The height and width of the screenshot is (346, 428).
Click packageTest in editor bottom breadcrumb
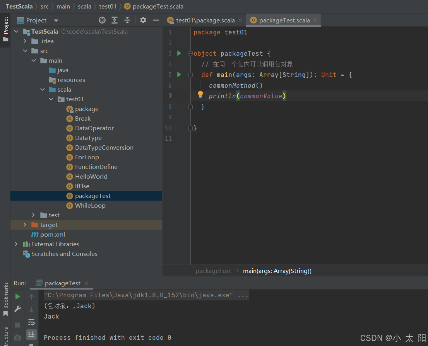point(213,271)
